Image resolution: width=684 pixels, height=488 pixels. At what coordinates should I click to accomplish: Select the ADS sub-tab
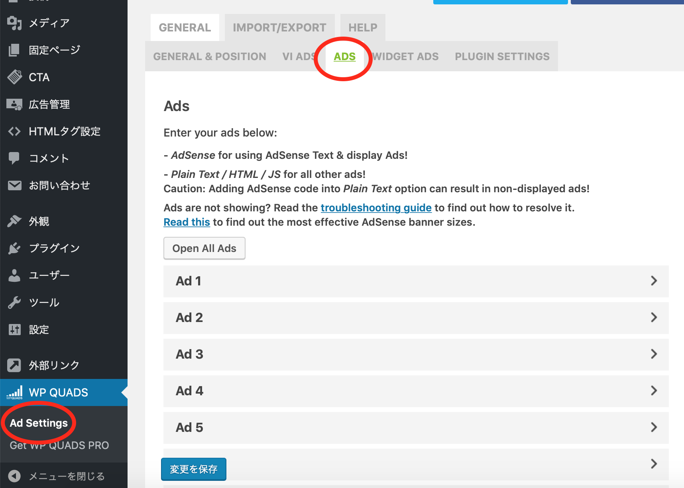click(344, 57)
